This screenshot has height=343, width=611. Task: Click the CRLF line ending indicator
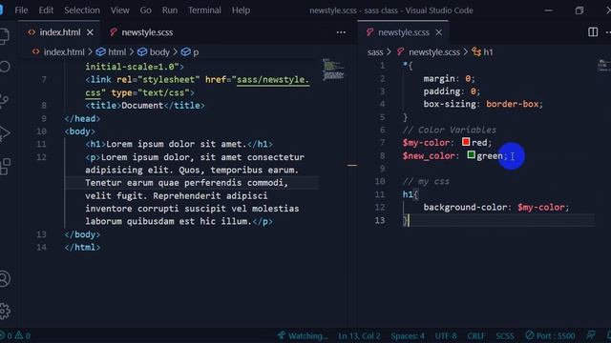tap(476, 335)
